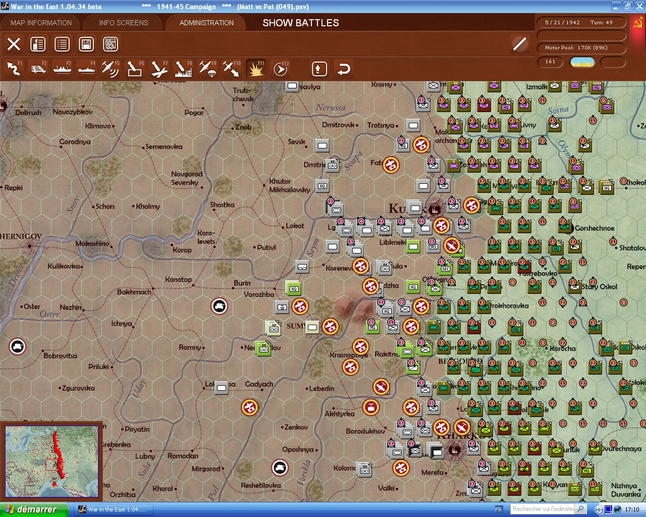Click the Gorshechnoe town label
The height and width of the screenshot is (517, 646).
click(595, 228)
